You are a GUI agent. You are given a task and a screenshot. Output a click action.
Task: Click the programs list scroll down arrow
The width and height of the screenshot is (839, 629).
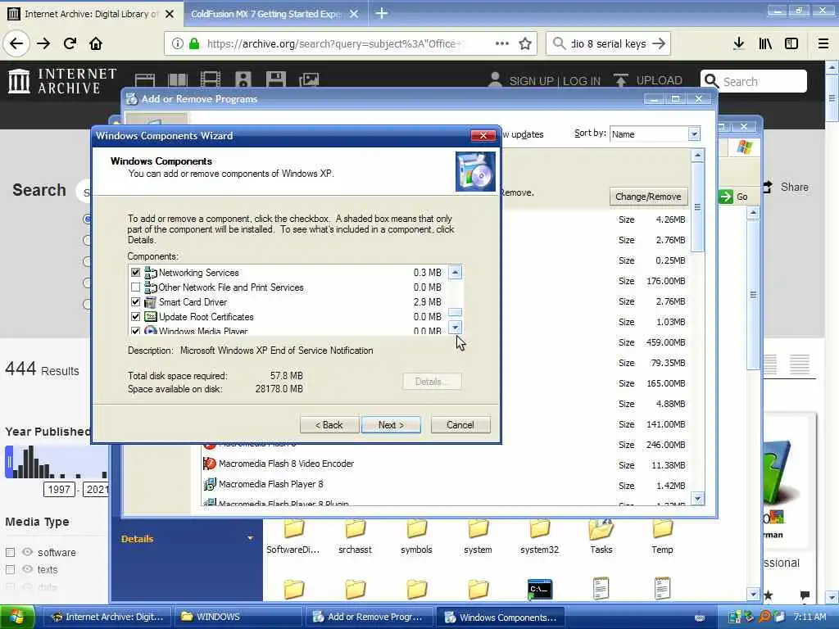[697, 499]
